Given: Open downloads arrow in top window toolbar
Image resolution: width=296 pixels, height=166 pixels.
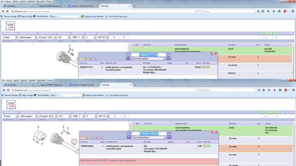Looking at the screenshot, I should [268, 11].
